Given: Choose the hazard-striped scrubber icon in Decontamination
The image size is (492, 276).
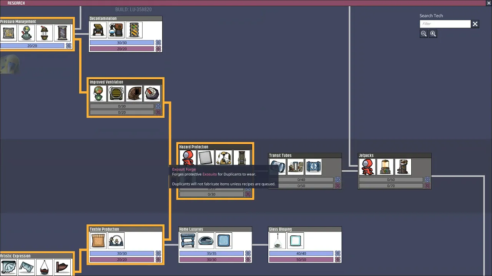Looking at the screenshot, I should coord(134,30).
